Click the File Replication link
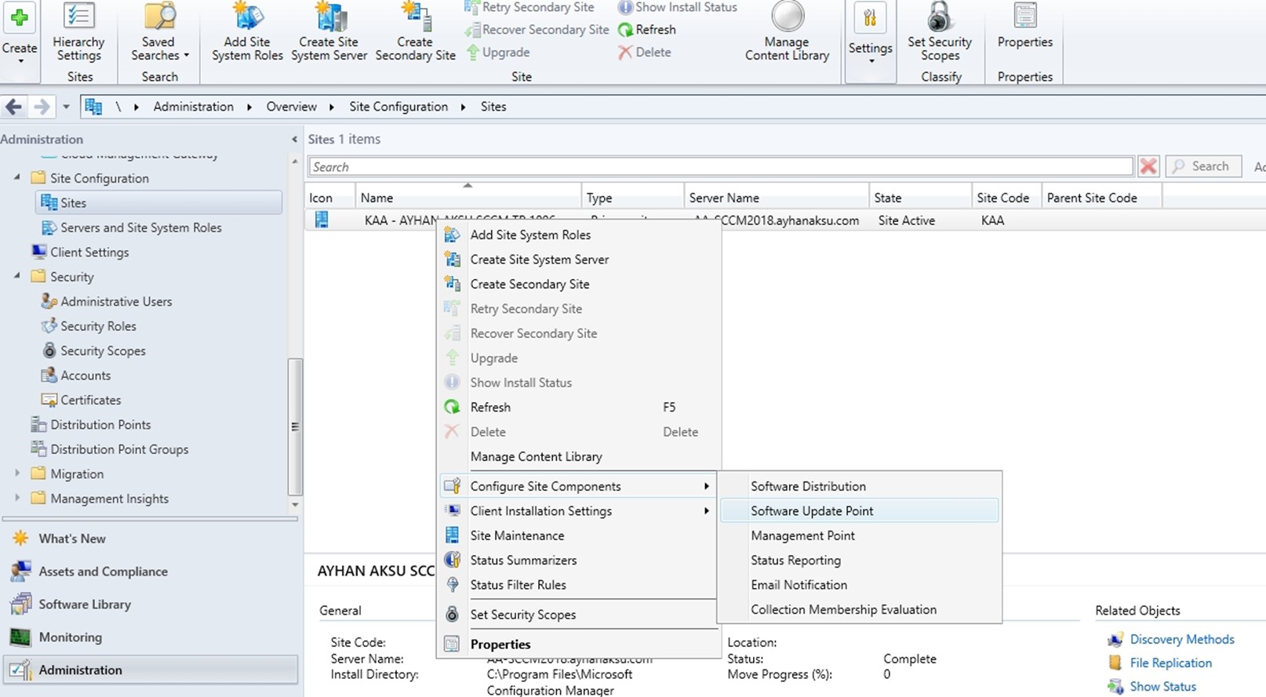Image resolution: width=1266 pixels, height=697 pixels. pos(1170,663)
